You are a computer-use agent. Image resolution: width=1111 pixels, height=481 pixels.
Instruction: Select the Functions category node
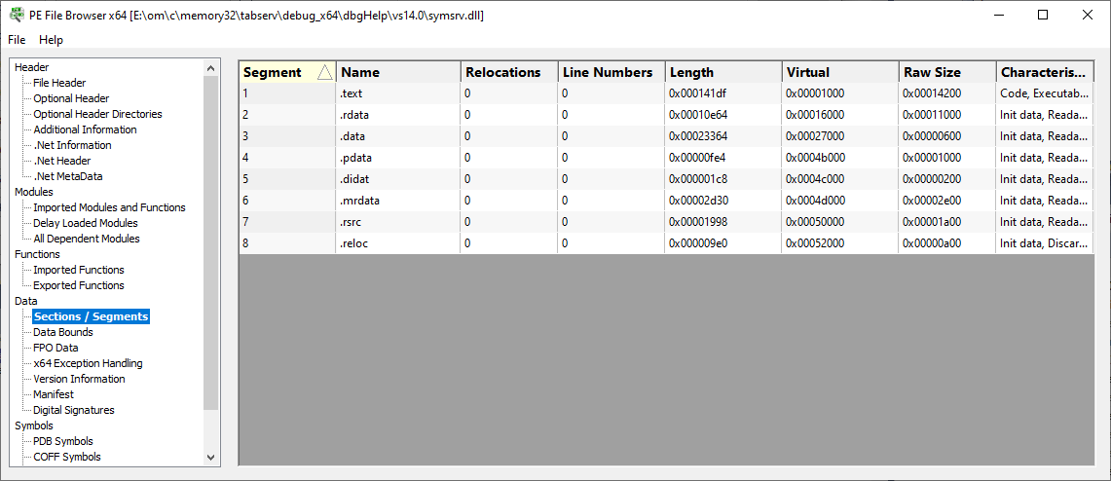pos(38,254)
